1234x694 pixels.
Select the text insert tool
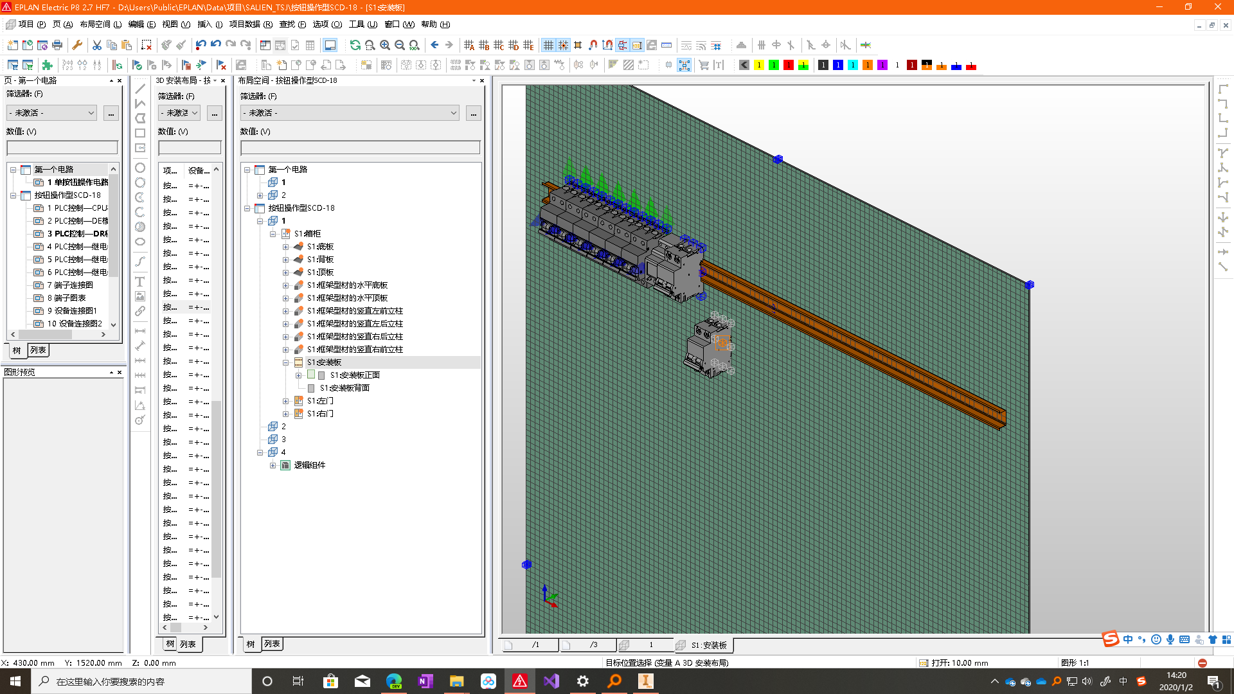(140, 281)
